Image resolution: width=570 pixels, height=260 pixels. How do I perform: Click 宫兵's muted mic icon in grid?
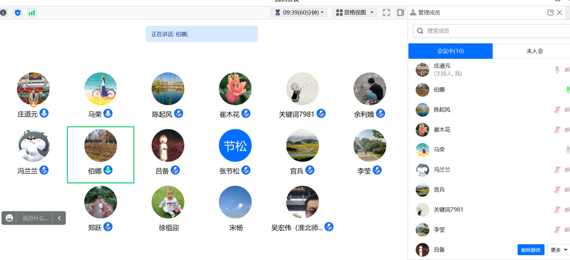pos(310,170)
